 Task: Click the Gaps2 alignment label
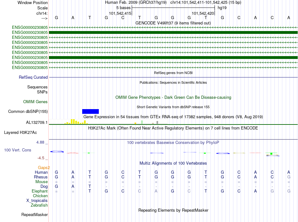44,167
